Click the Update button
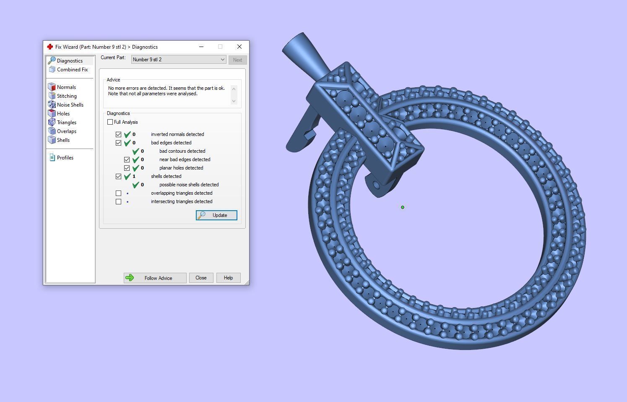 [x=216, y=215]
